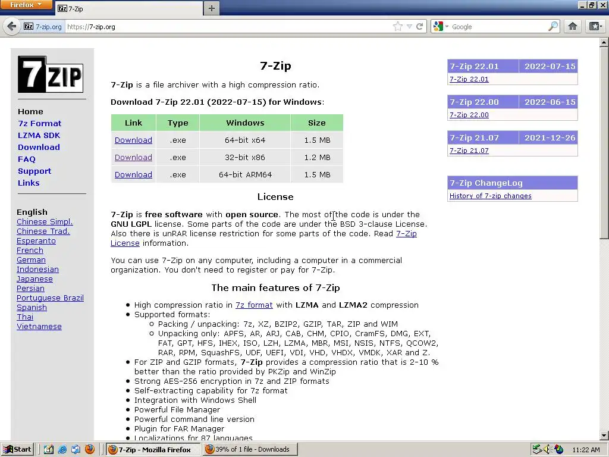Click the scrollbar down arrow
Screen dimensions: 609x457
coord(604,436)
